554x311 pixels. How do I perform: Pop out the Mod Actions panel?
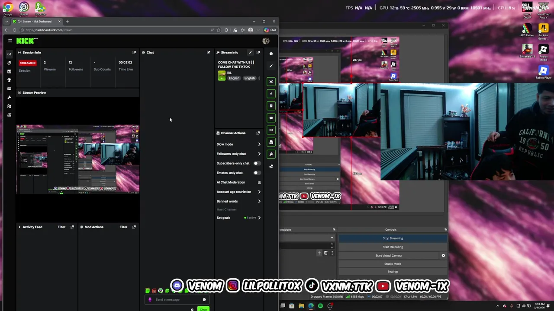(x=134, y=227)
